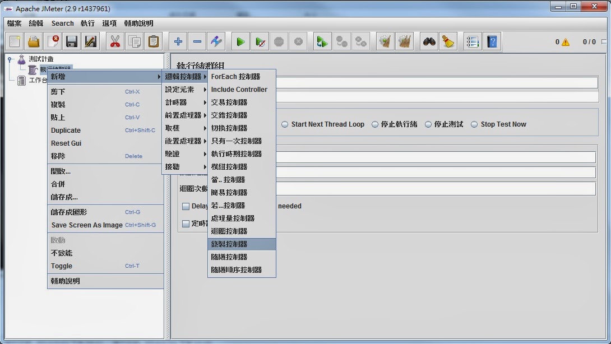The height and width of the screenshot is (344, 611).
Task: Open the 執行 menu
Action: point(87,24)
